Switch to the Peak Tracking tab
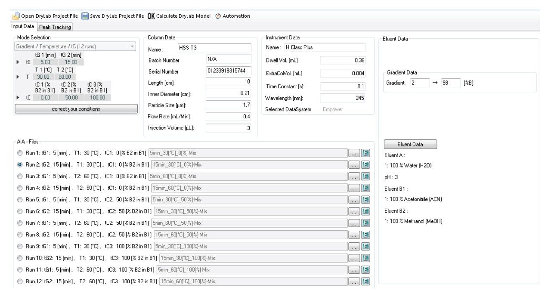 [55, 27]
